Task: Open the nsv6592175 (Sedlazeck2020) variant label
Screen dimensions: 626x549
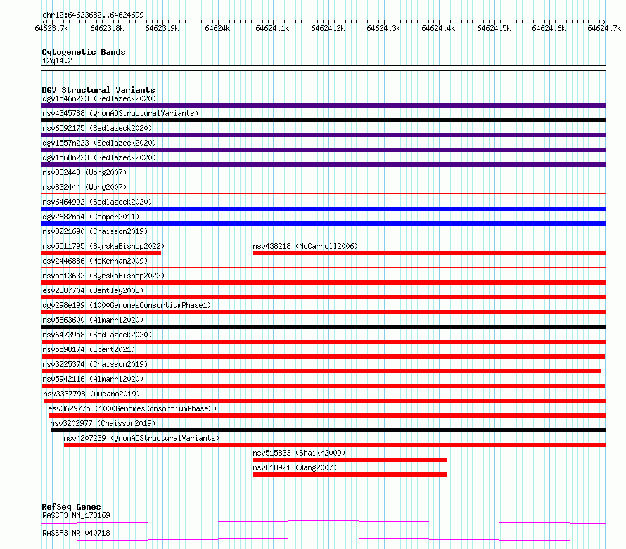Action: tap(97, 128)
